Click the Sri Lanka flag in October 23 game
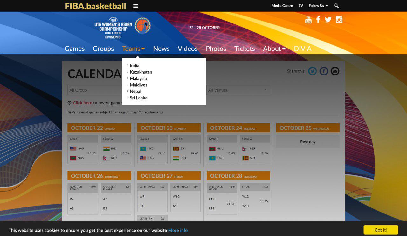 click(x=176, y=148)
